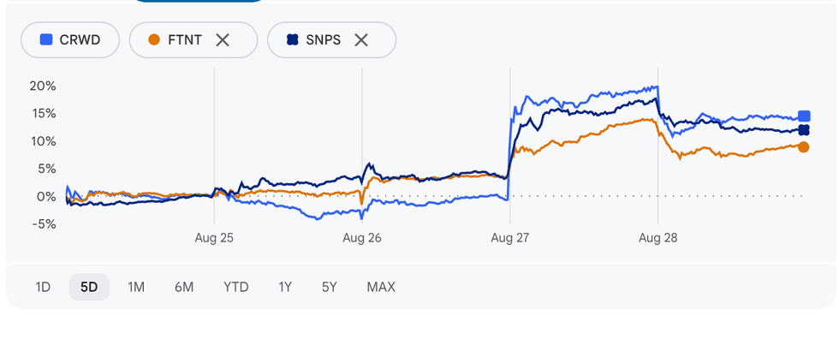Switch chart to 1M range
Viewport: 839px width, 339px height.
[136, 287]
